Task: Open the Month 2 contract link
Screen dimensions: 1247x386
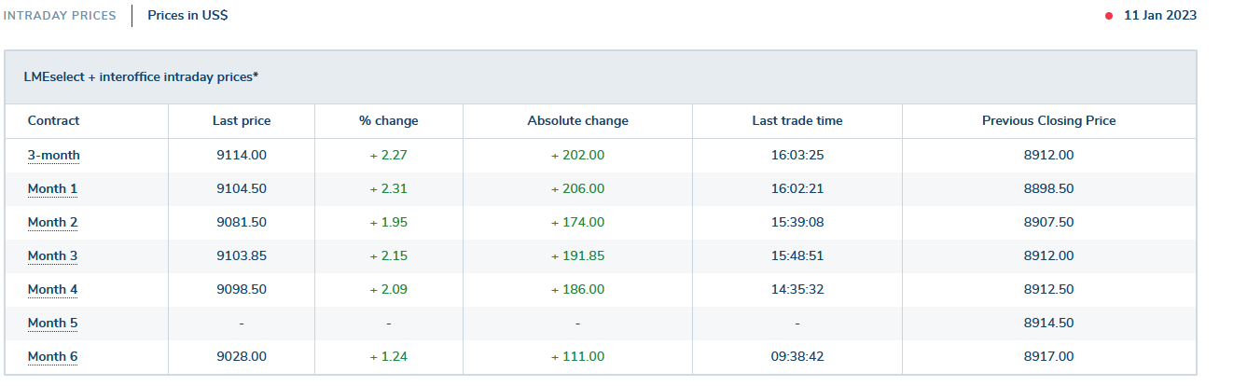Action: tap(52, 222)
